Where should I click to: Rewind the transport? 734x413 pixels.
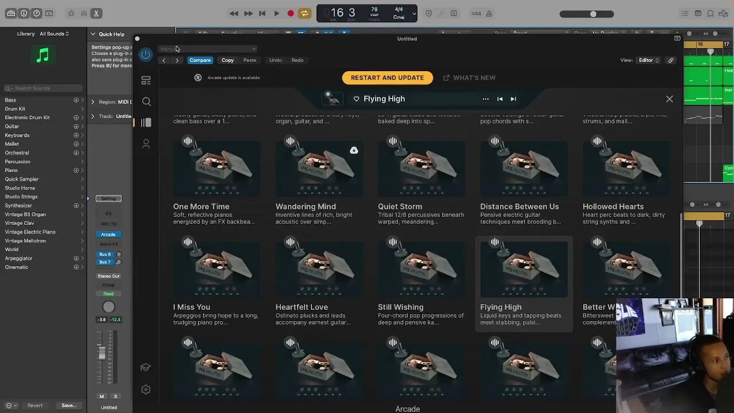coord(234,13)
